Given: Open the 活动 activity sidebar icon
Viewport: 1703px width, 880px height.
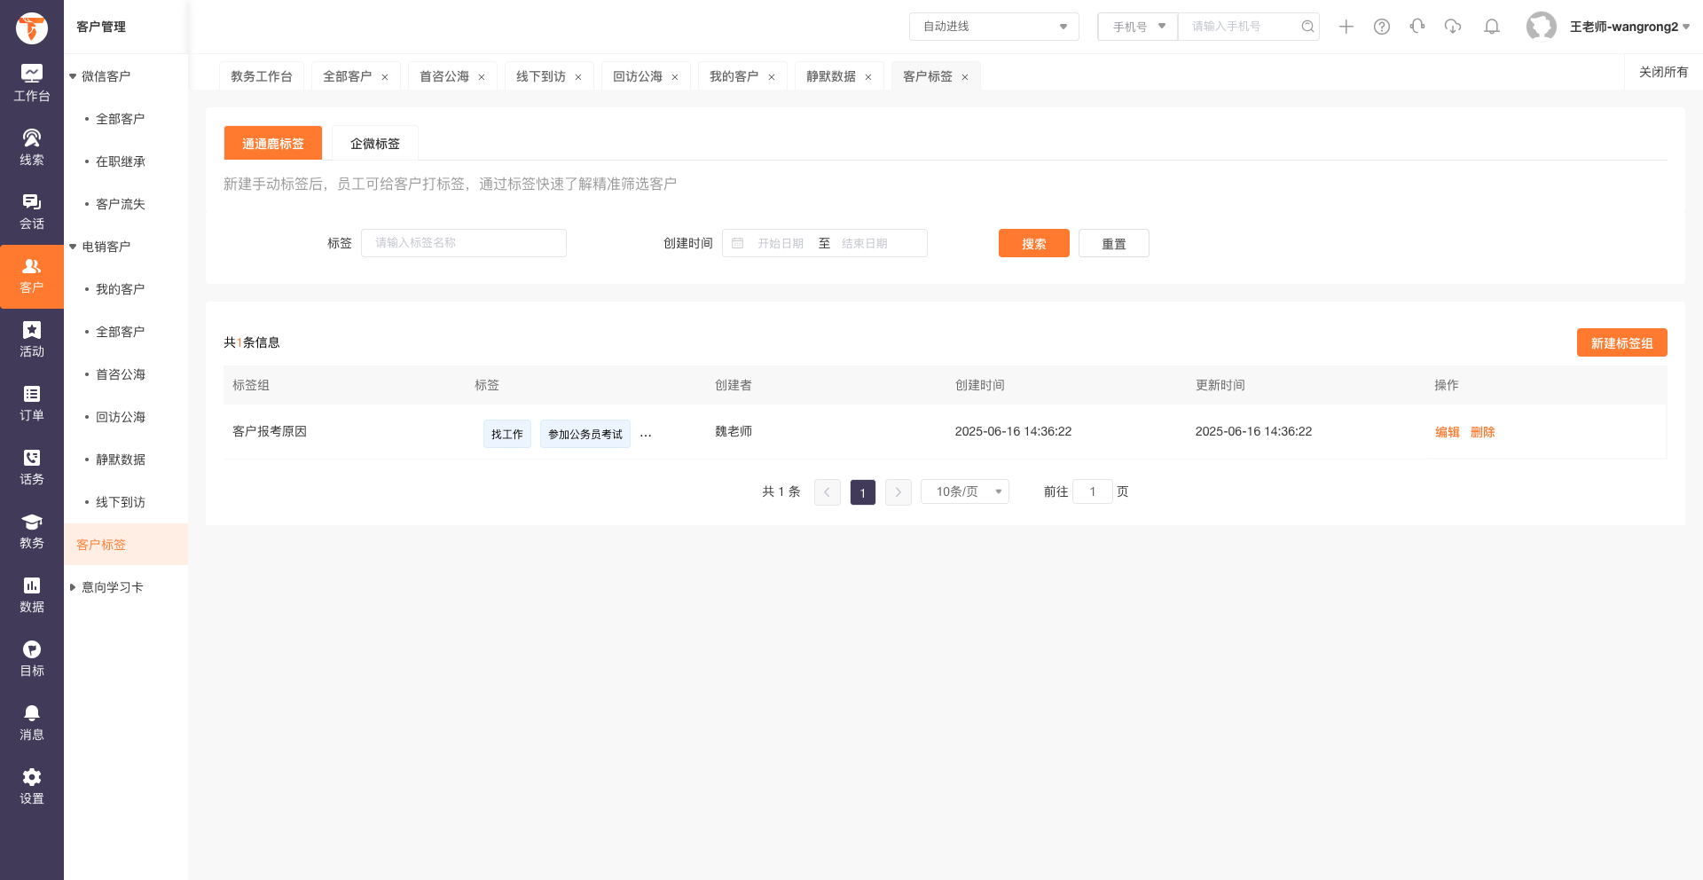Looking at the screenshot, I should click(x=32, y=339).
